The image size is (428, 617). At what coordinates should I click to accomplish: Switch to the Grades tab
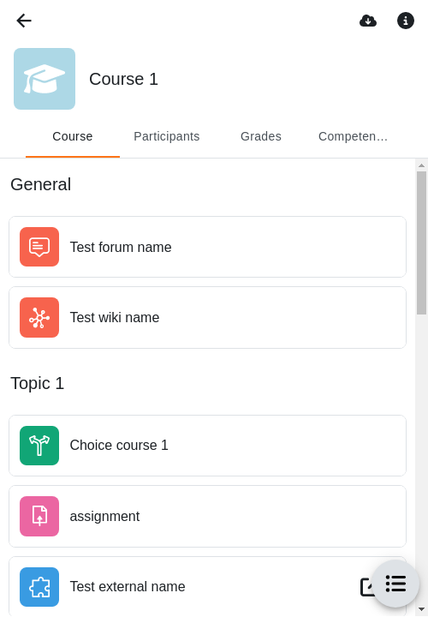click(261, 136)
